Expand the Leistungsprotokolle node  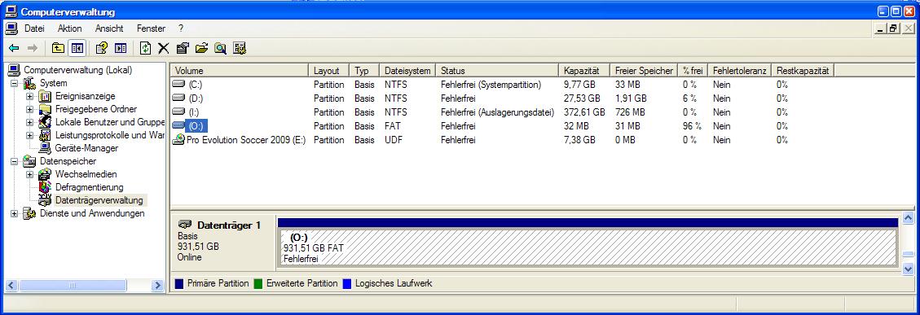pyautogui.click(x=29, y=135)
